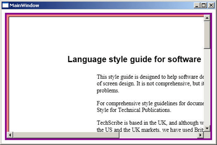Click the word "problems."
The width and height of the screenshot is (217, 145).
[x=108, y=91]
